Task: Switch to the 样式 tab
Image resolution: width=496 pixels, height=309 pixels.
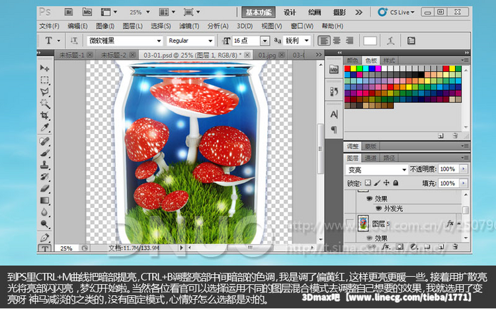Action: point(389,60)
